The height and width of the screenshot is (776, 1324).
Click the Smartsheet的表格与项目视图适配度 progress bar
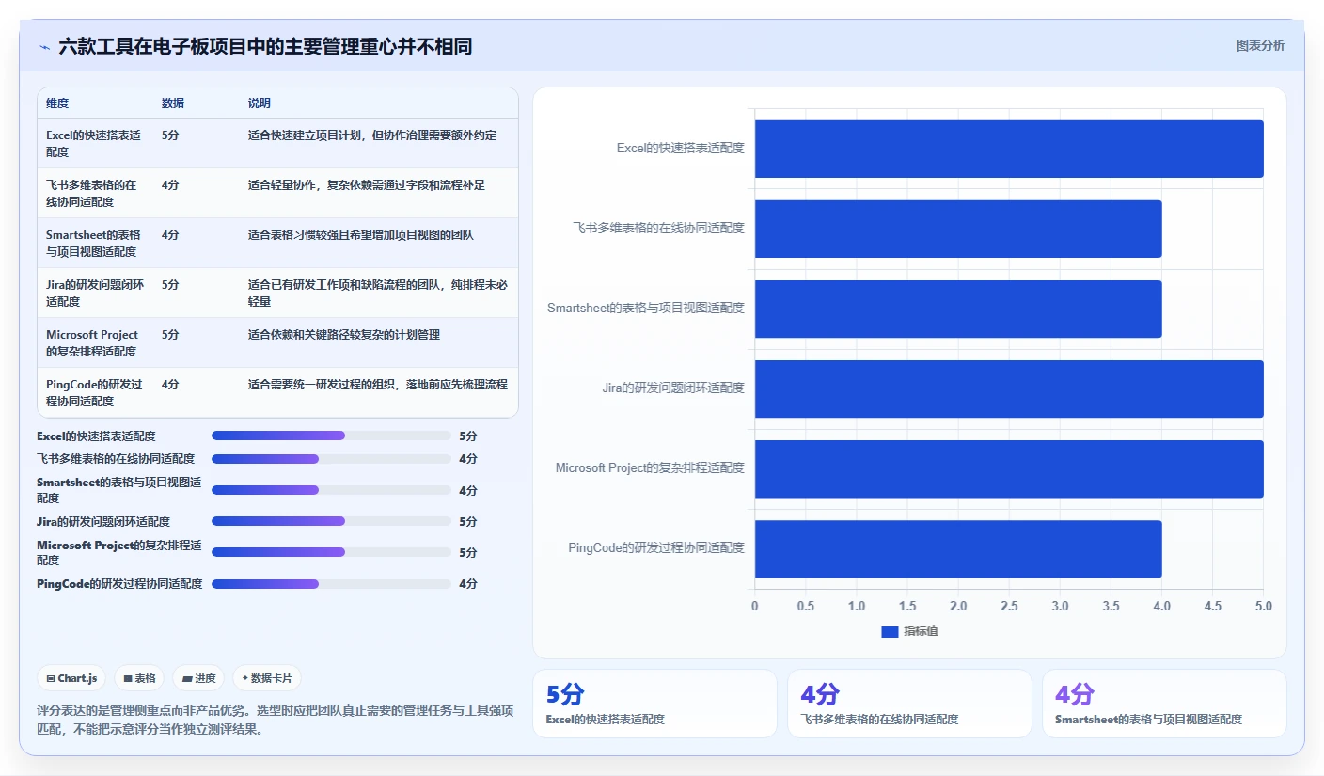click(x=331, y=490)
